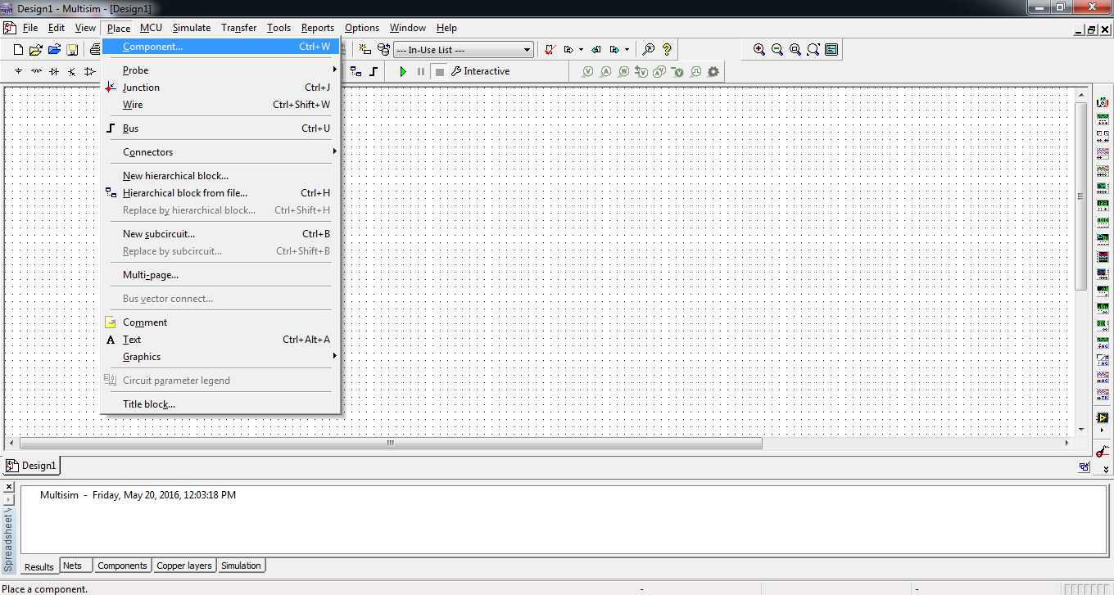Select Junction in Place menu
Viewport: 1114px width, 595px height.
(221, 88)
